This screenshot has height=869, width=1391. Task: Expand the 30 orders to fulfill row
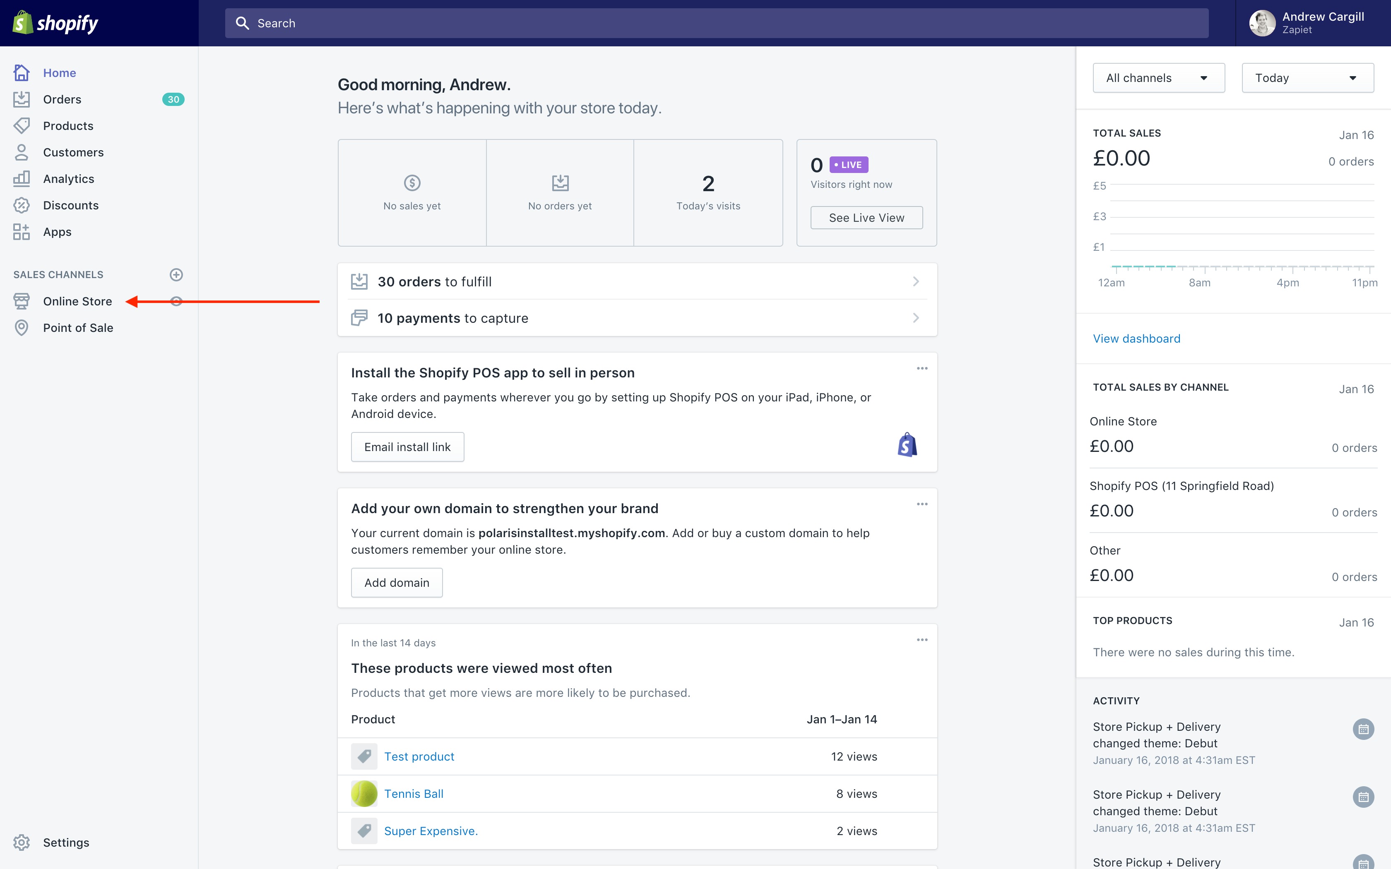[637, 282]
